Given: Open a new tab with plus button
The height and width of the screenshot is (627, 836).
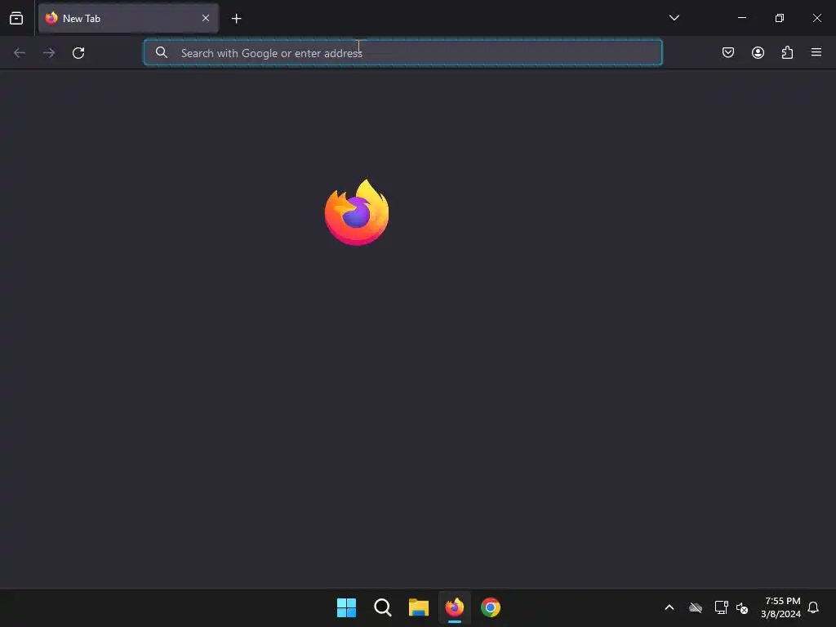Looking at the screenshot, I should click(236, 19).
